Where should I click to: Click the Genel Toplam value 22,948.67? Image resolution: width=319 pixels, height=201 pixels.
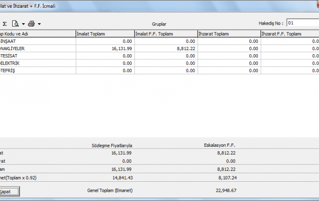coord(226,190)
